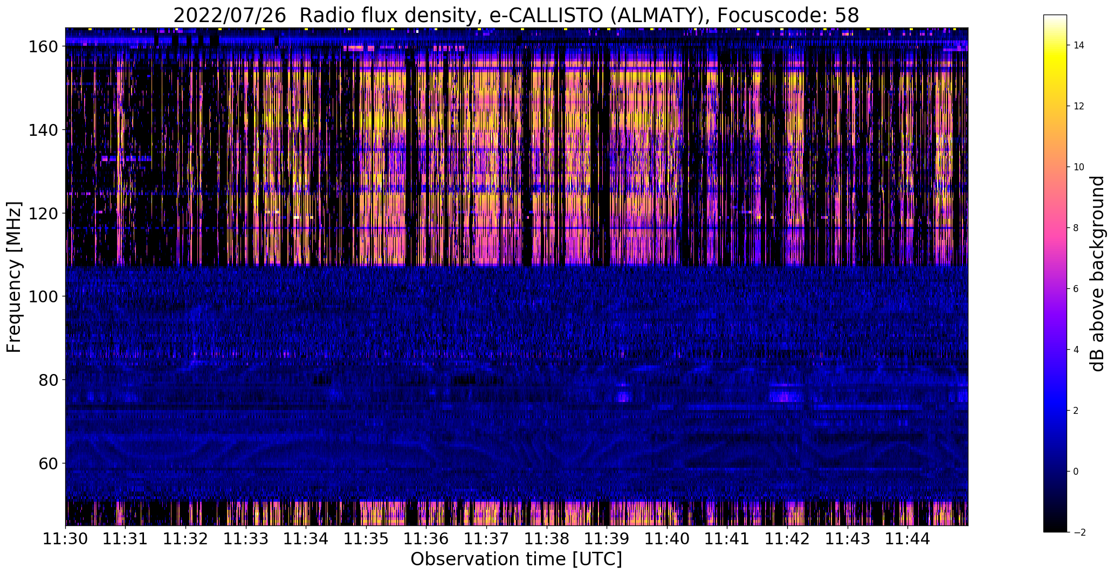Click the 160 frequency tick label
Image resolution: width=1114 pixels, height=575 pixels.
tap(42, 47)
